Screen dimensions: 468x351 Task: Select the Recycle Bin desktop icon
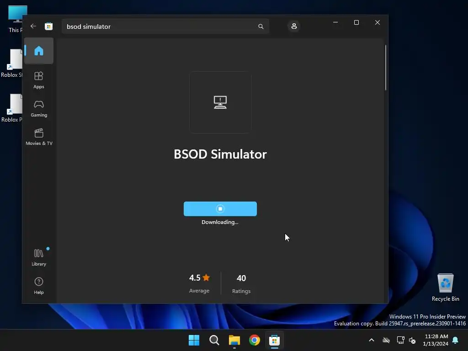445,288
